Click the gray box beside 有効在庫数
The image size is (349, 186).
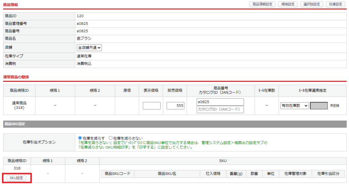point(319,106)
